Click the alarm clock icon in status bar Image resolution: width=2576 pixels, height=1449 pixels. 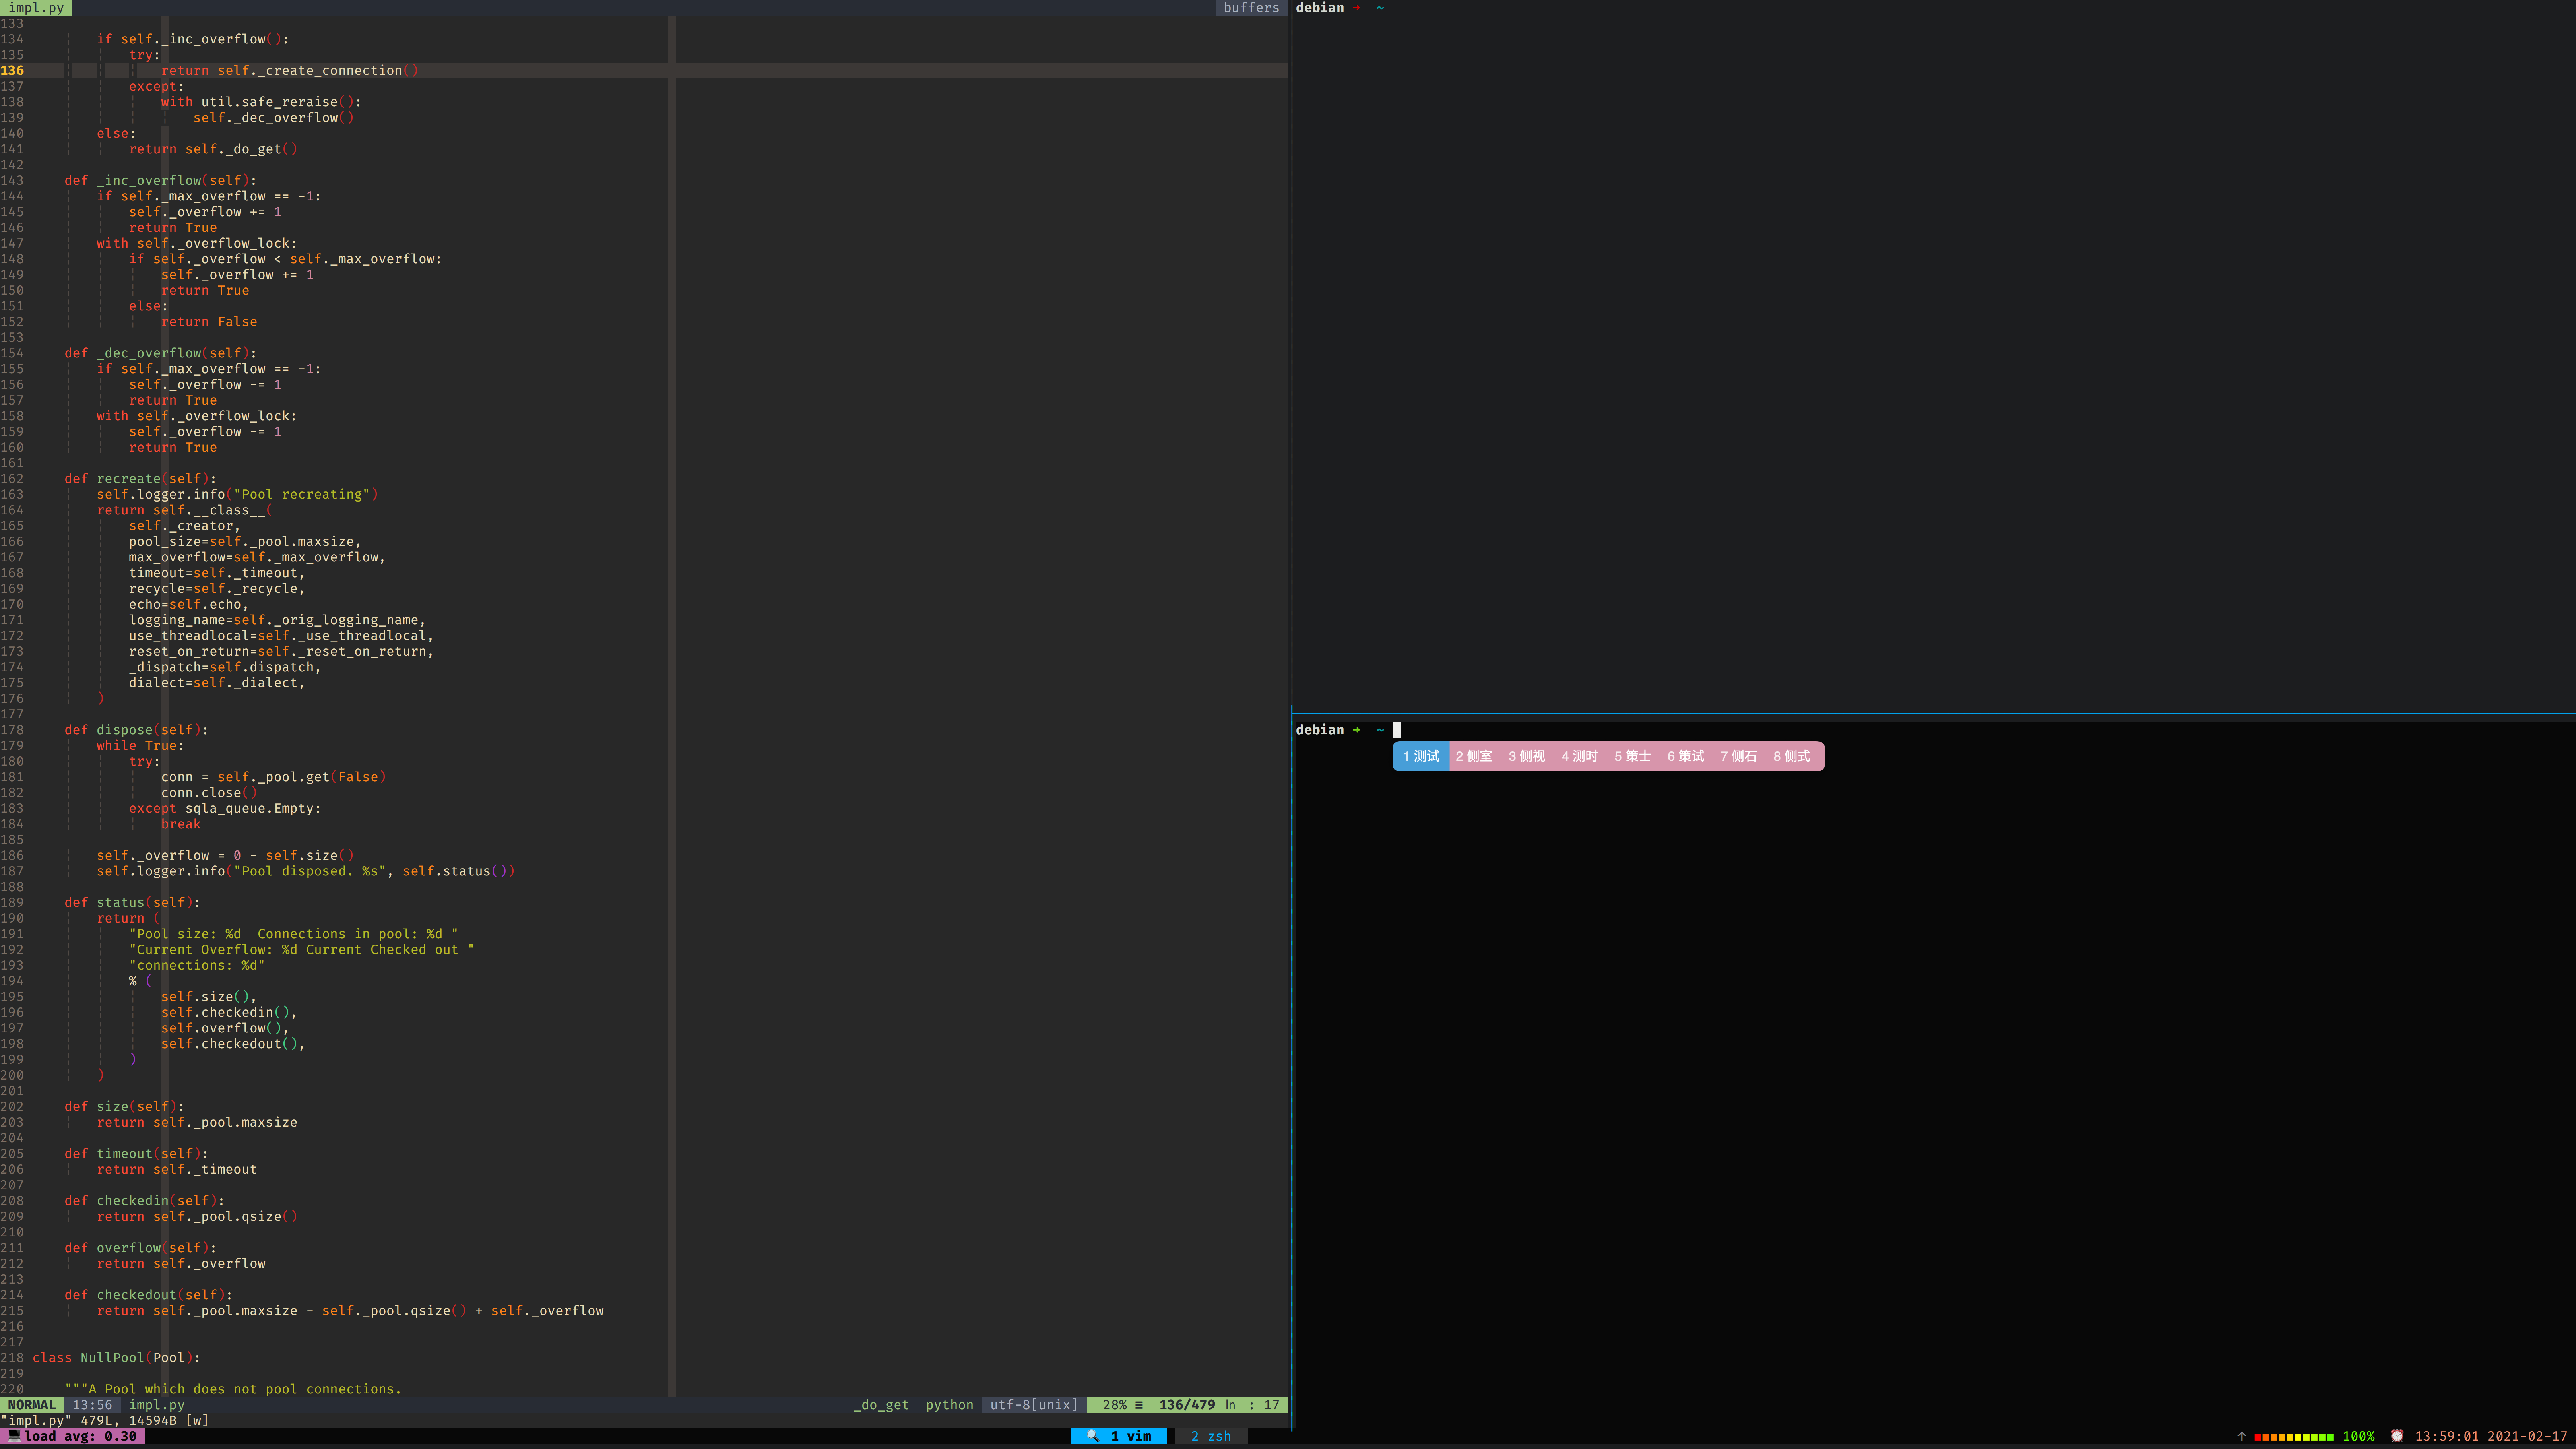[x=2397, y=1436]
